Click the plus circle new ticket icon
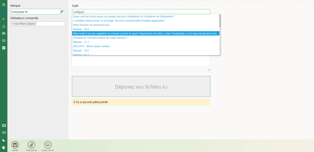Image resolution: width=314 pixels, height=152 pixels. click(4, 41)
